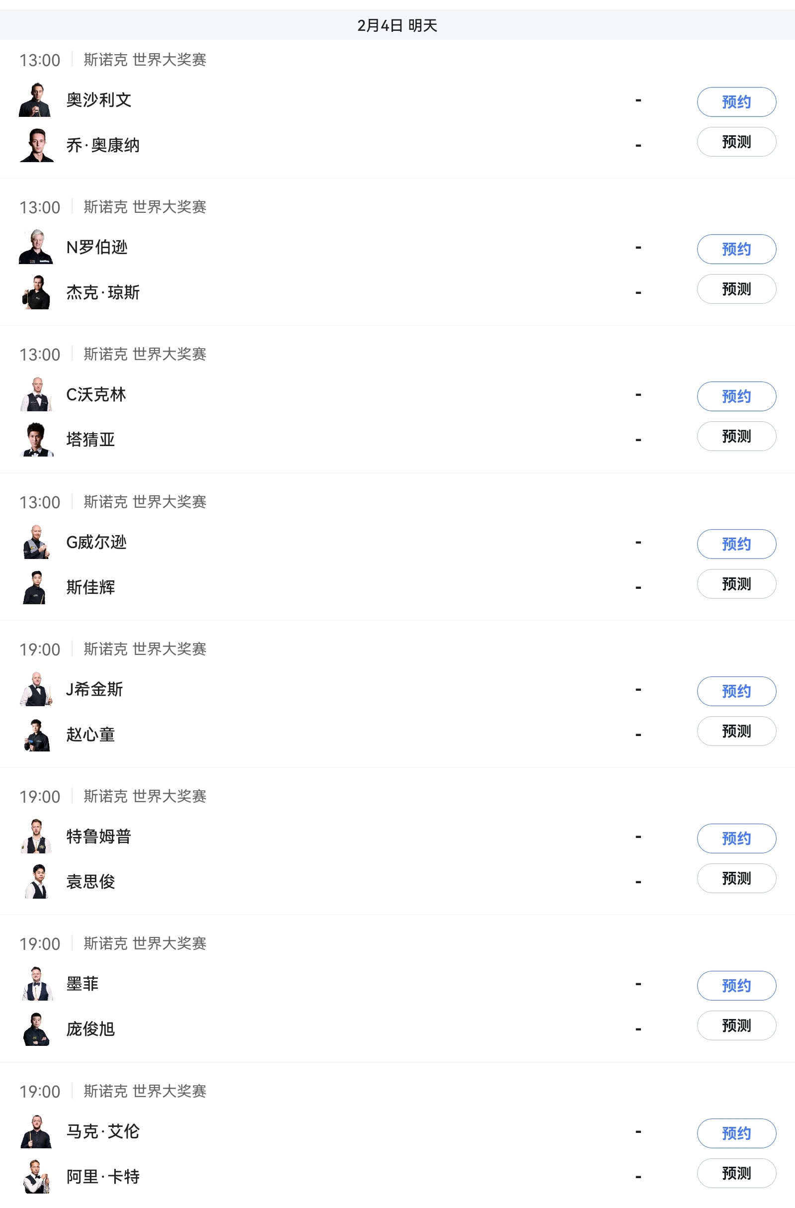Click 预测 for G威尔逊 vs 斯佳辉

(x=736, y=584)
